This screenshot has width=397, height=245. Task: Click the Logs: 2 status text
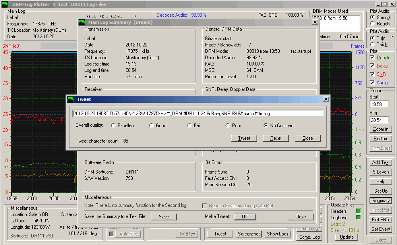click(337, 224)
